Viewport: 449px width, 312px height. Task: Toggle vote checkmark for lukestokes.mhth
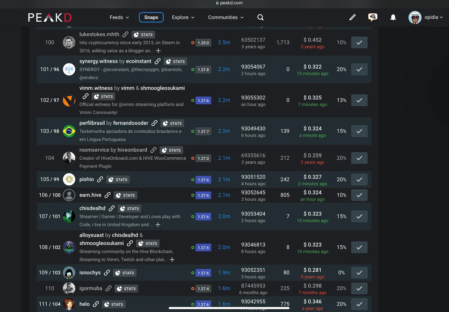(359, 42)
